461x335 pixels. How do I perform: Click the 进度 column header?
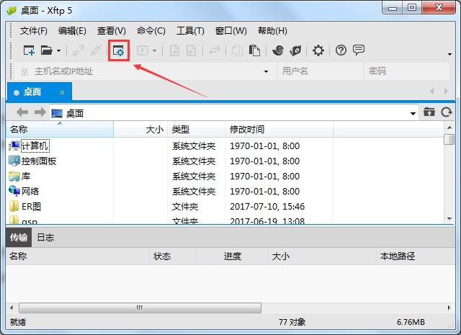(x=232, y=256)
